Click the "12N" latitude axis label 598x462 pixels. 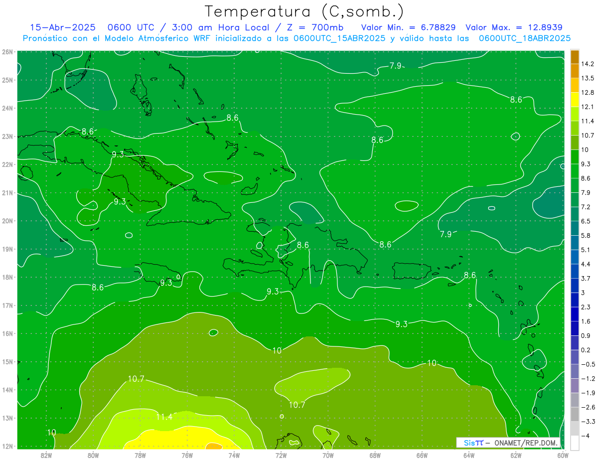tap(7, 446)
